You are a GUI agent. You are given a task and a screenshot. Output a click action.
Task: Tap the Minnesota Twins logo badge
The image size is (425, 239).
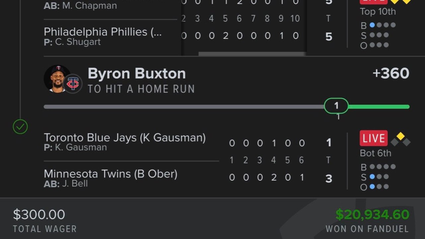[73, 84]
